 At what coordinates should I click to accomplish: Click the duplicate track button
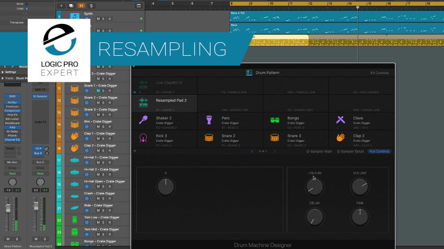click(x=71, y=6)
